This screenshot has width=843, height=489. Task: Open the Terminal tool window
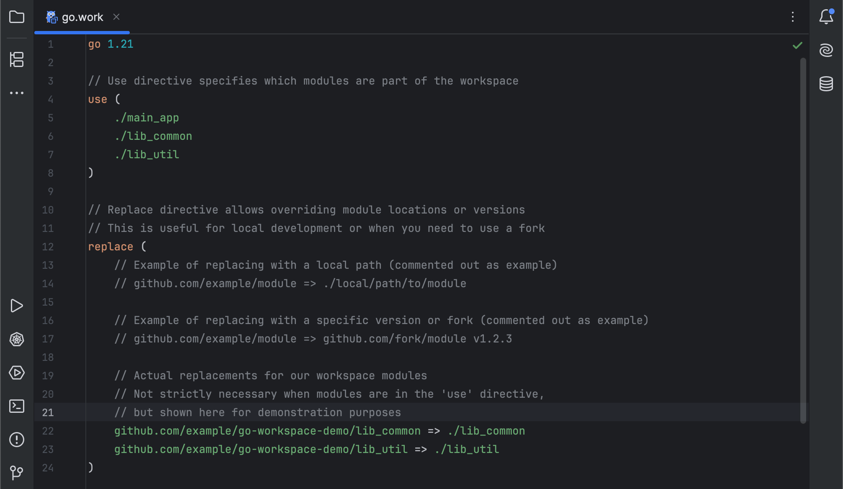click(16, 407)
